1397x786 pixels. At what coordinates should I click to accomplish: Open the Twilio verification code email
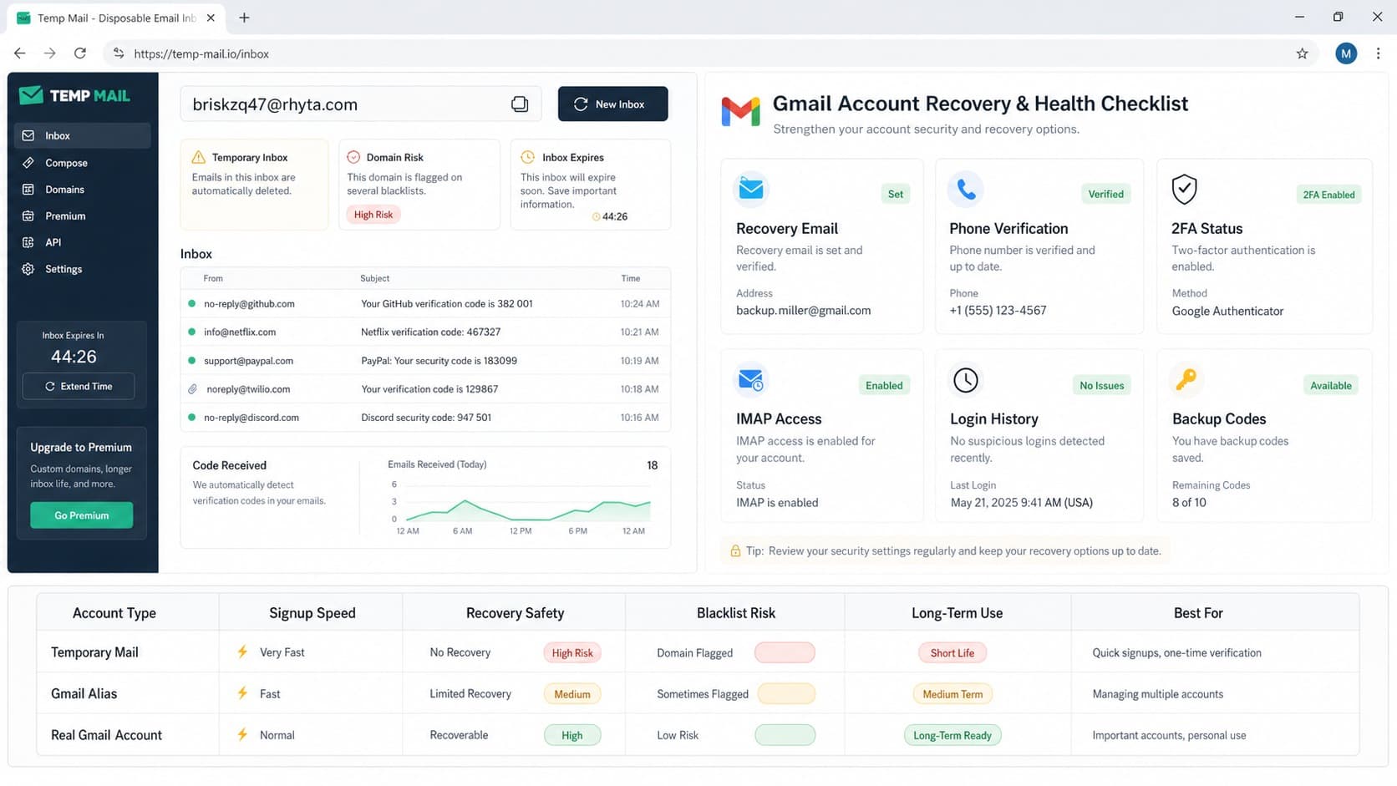(x=425, y=389)
